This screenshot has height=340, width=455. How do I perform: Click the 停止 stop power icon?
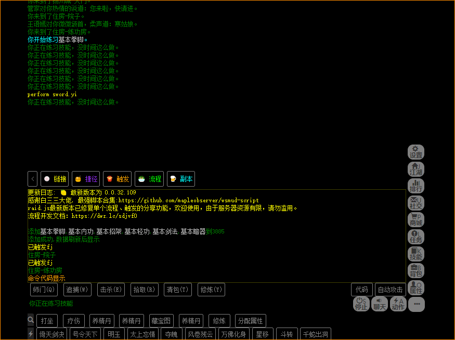click(361, 304)
